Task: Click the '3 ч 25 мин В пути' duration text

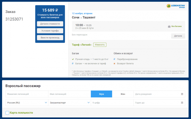Action: coord(84,28)
